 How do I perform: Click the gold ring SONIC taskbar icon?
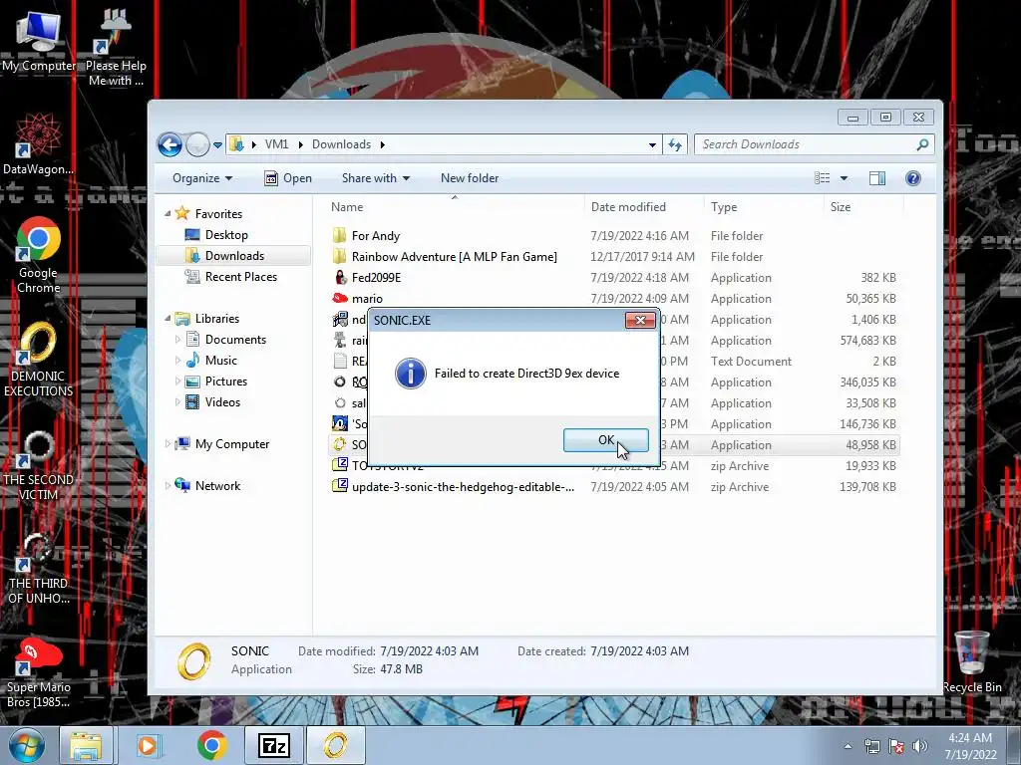point(335,745)
